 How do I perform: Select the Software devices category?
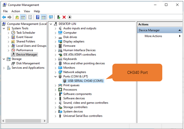click(74, 98)
